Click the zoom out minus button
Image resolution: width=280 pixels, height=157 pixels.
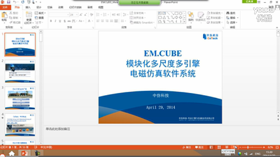pos(240,147)
